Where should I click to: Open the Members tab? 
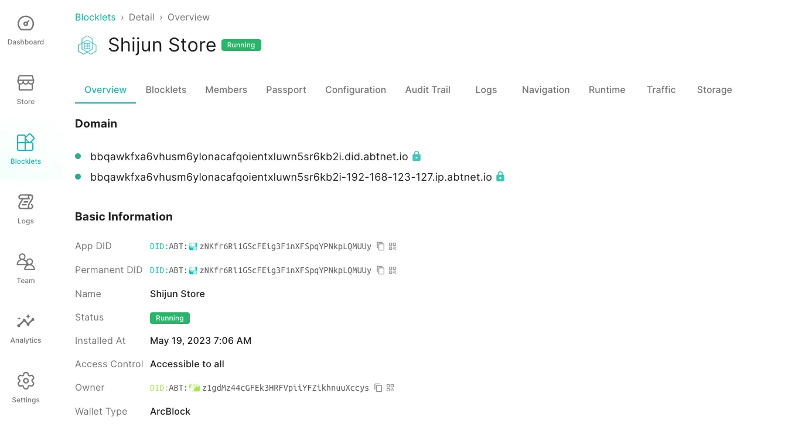point(226,90)
